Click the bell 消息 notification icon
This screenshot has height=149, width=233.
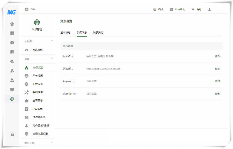193,10
